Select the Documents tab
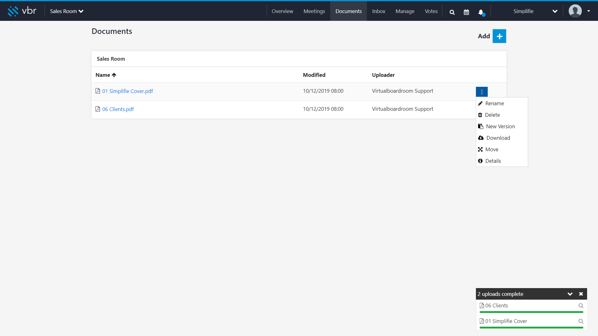598x336 pixels. [x=349, y=11]
